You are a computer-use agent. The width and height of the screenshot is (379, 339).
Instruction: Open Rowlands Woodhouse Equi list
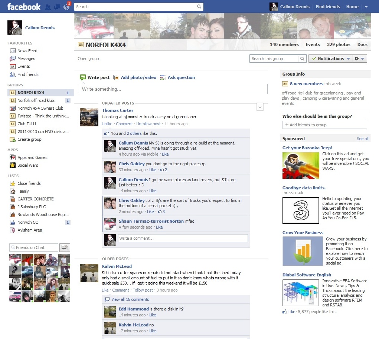point(43,215)
